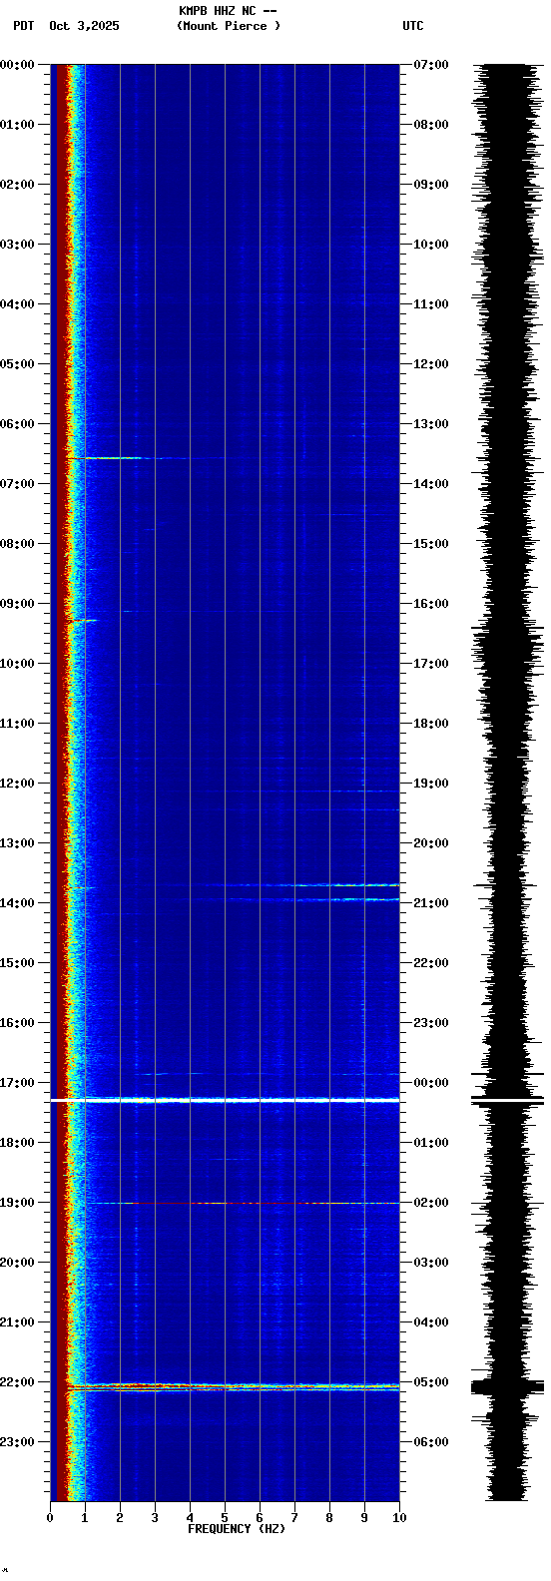Click the 2 Hz frequency tick label
The image size is (551, 1581).
(120, 1518)
